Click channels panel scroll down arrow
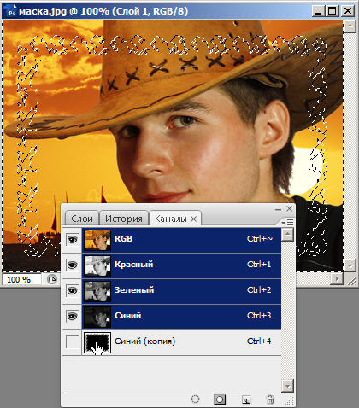Image resolution: width=359 pixels, height=408 pixels. [x=287, y=386]
